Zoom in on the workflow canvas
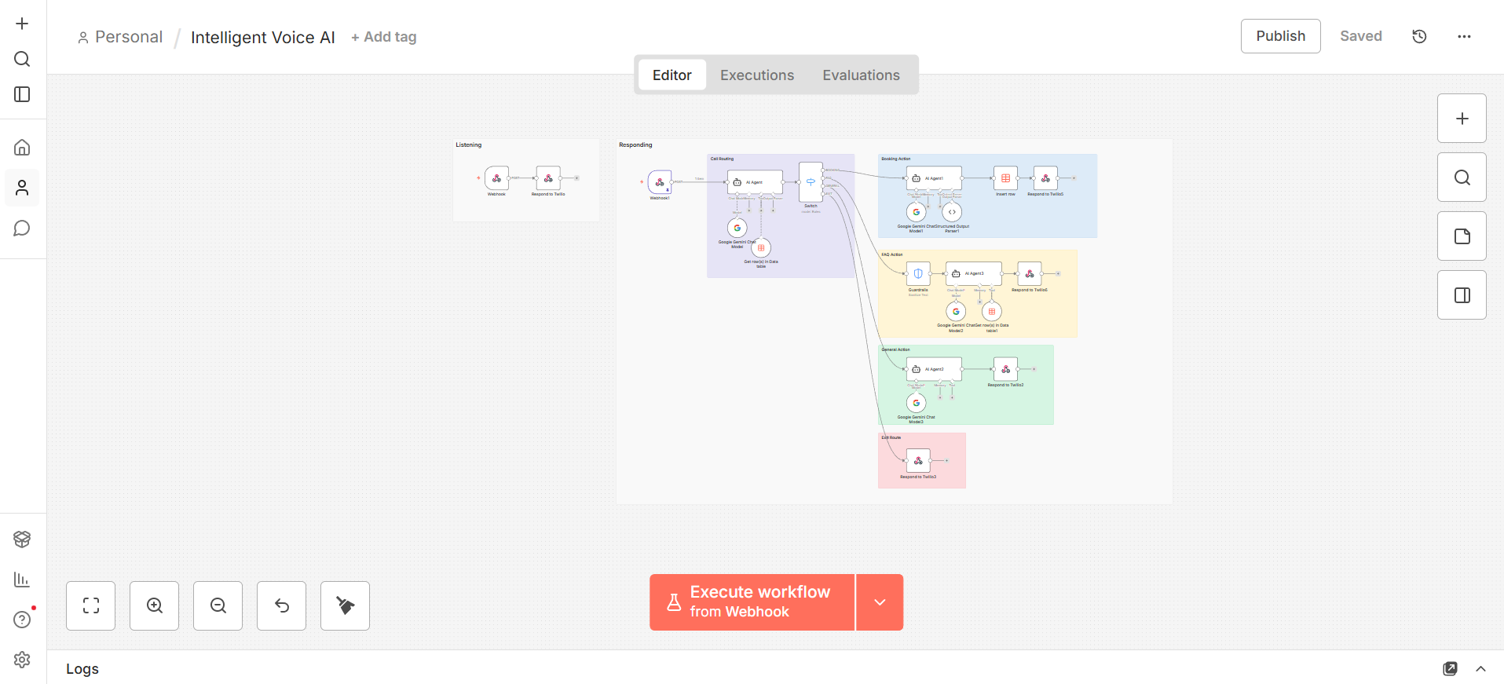This screenshot has width=1504, height=684. coord(155,605)
